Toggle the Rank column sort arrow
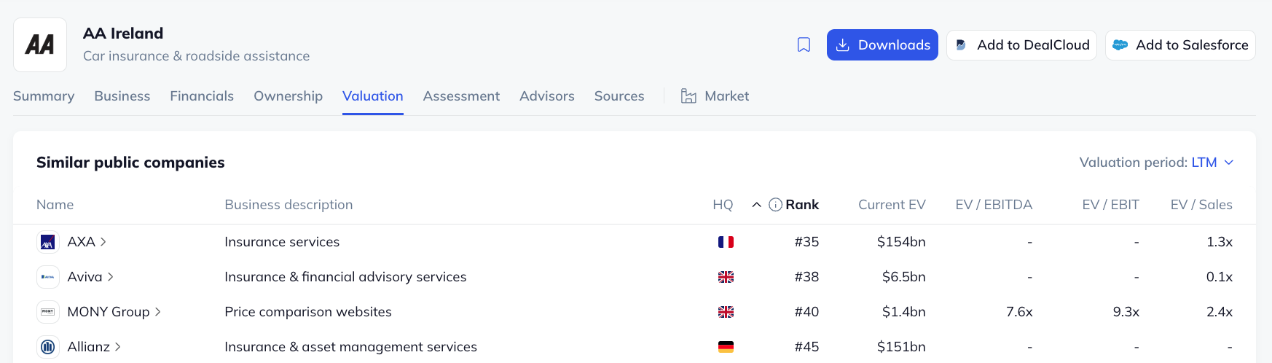This screenshot has height=363, width=1272. [757, 205]
